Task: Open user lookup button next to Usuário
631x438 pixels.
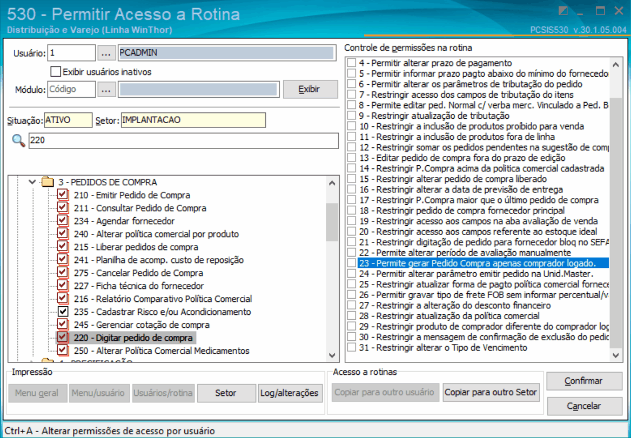Action: [x=106, y=53]
